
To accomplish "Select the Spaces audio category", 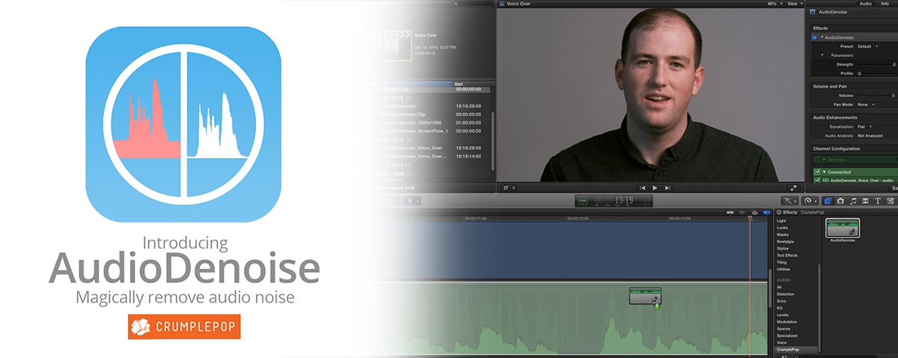I will (784, 329).
